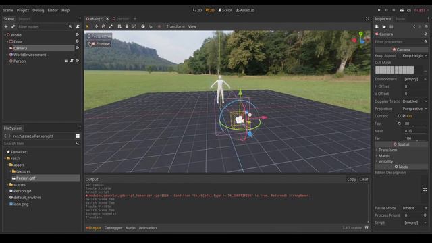Open the Editor menu
Viewport: 432px width, 243px height.
[53, 10]
